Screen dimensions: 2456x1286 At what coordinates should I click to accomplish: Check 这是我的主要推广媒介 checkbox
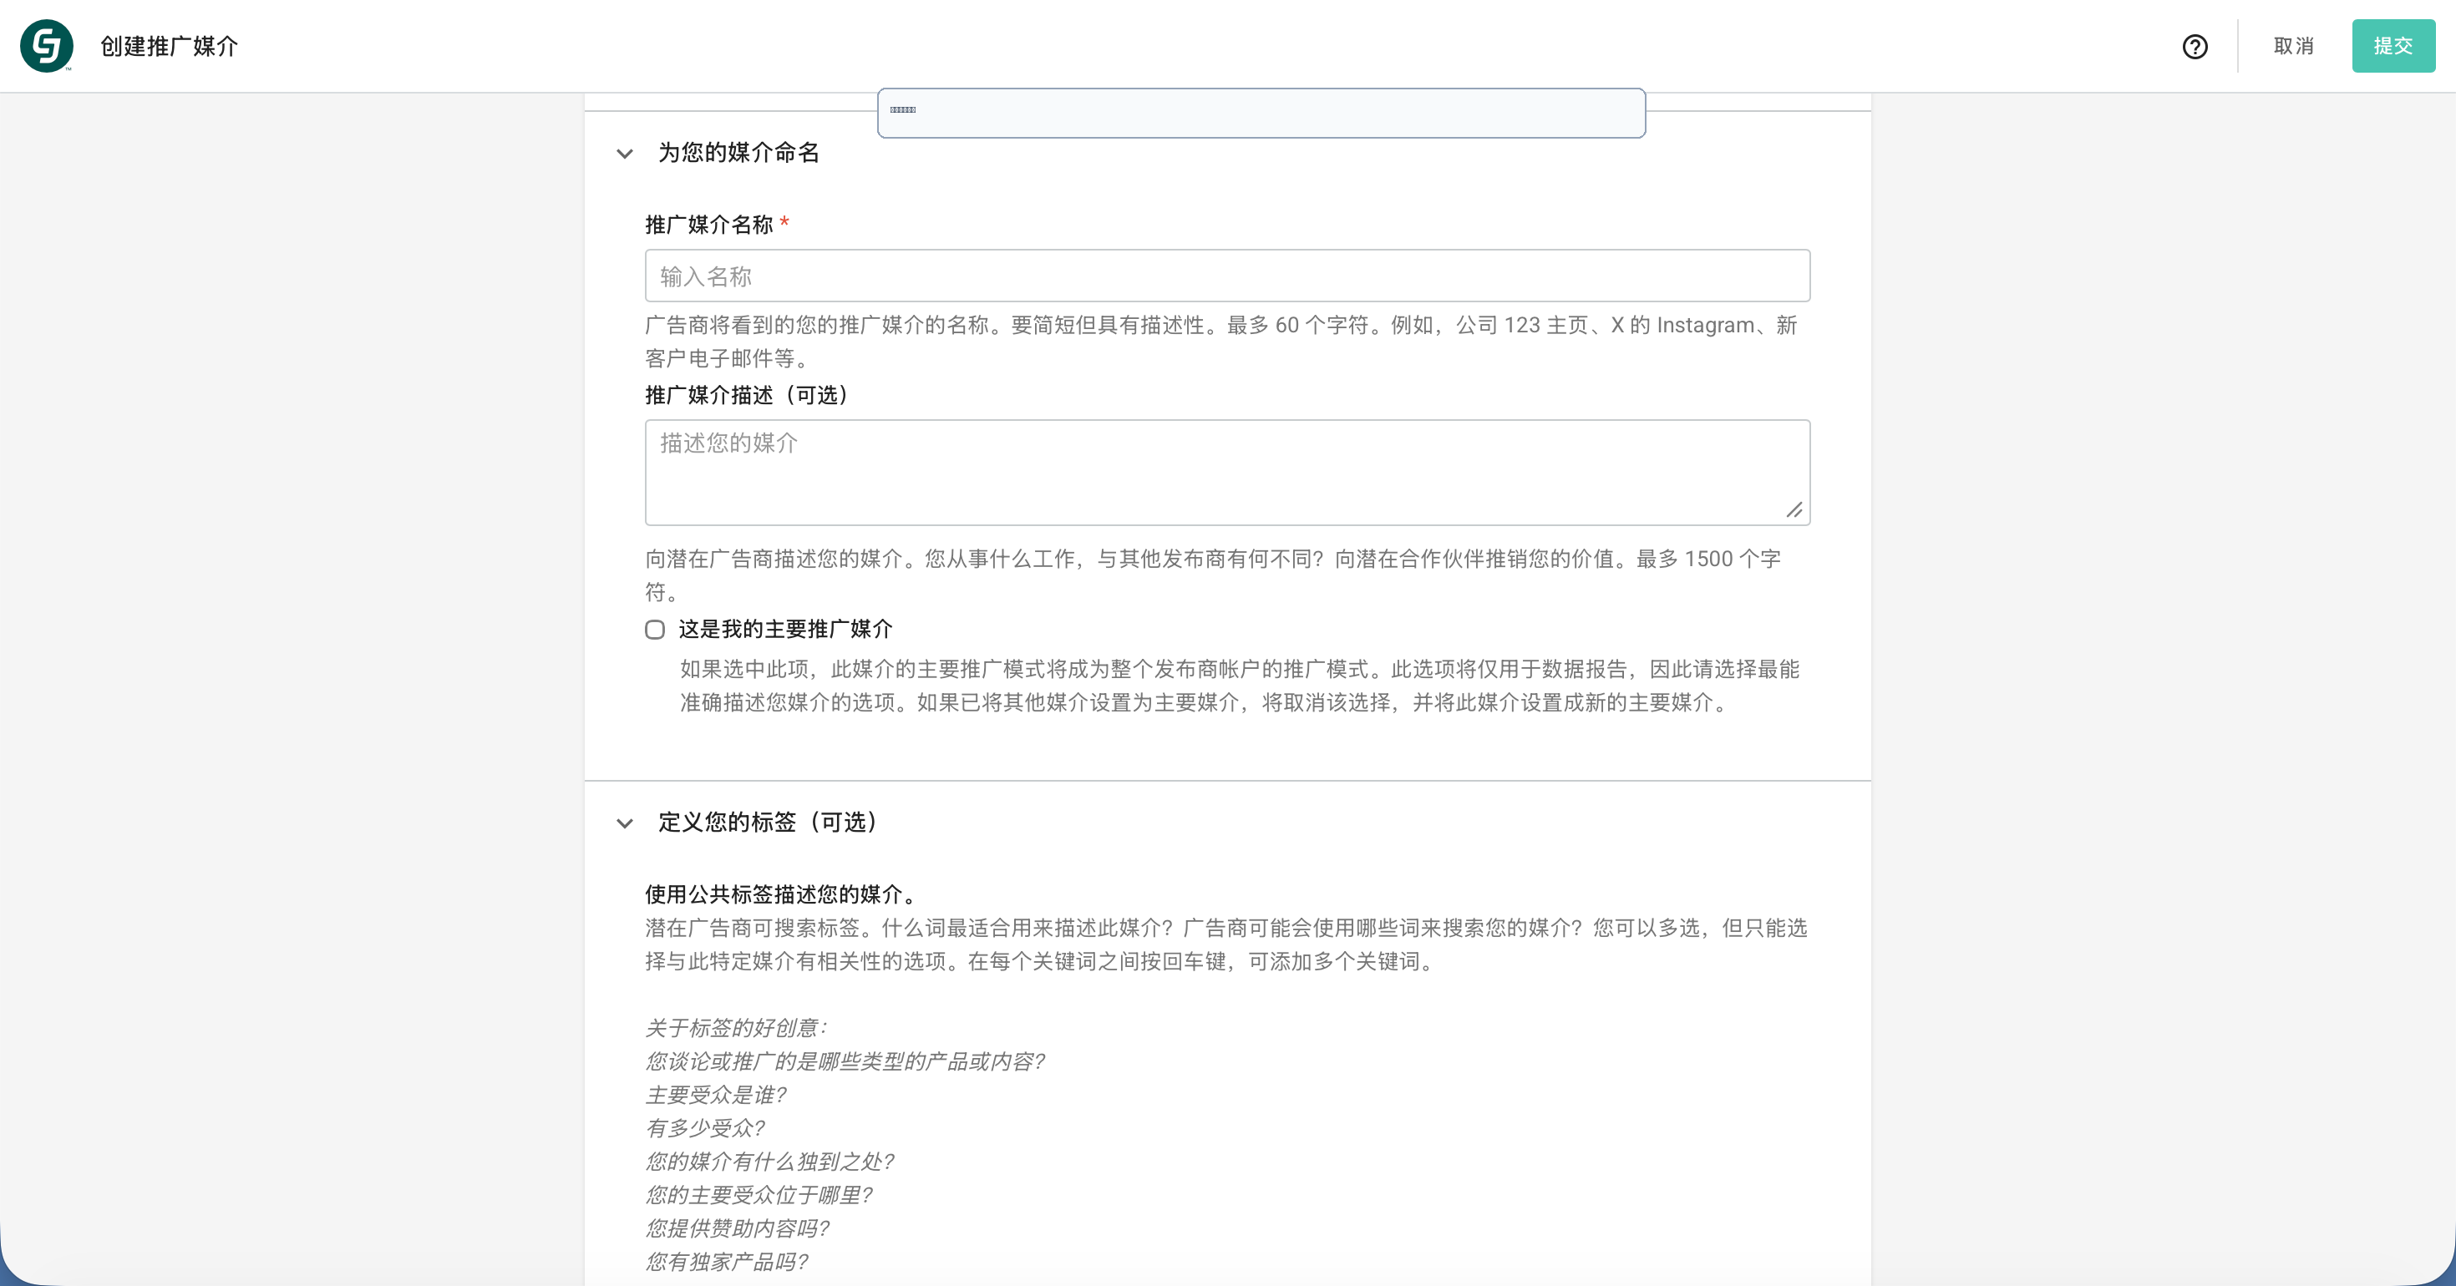[655, 629]
